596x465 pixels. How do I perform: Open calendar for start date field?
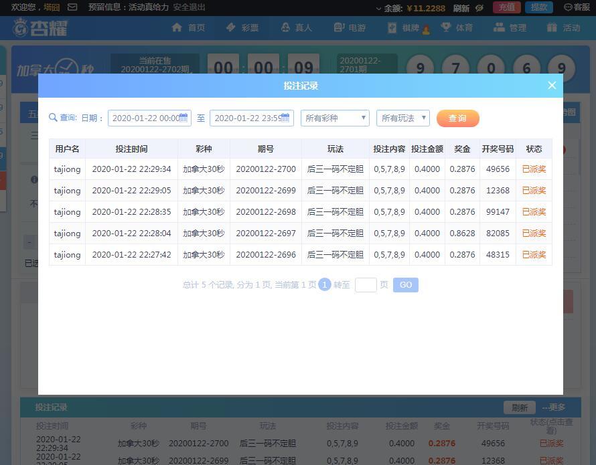click(184, 118)
